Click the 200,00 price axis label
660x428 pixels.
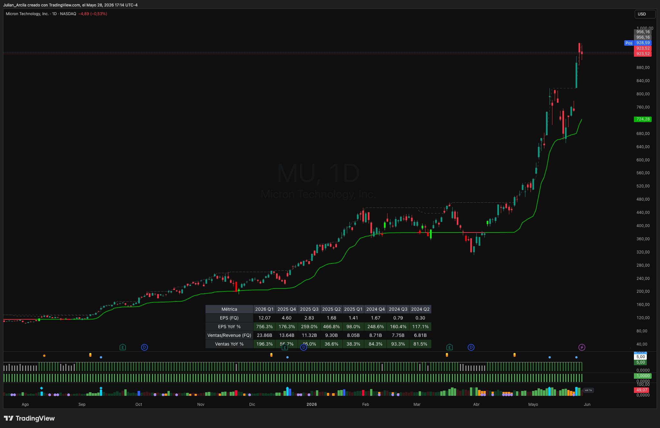point(643,291)
